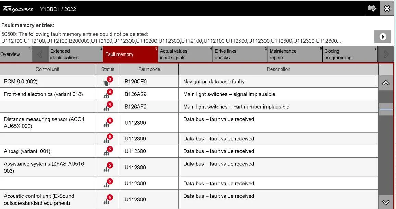Click 'Main light switches – part number implausible'
This screenshot has width=396, height=209.
click(x=236, y=107)
